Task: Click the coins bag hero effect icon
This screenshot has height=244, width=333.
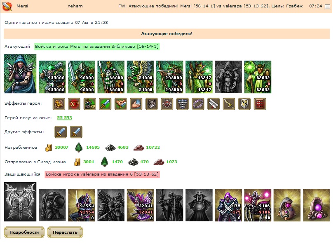Action: coord(59,104)
